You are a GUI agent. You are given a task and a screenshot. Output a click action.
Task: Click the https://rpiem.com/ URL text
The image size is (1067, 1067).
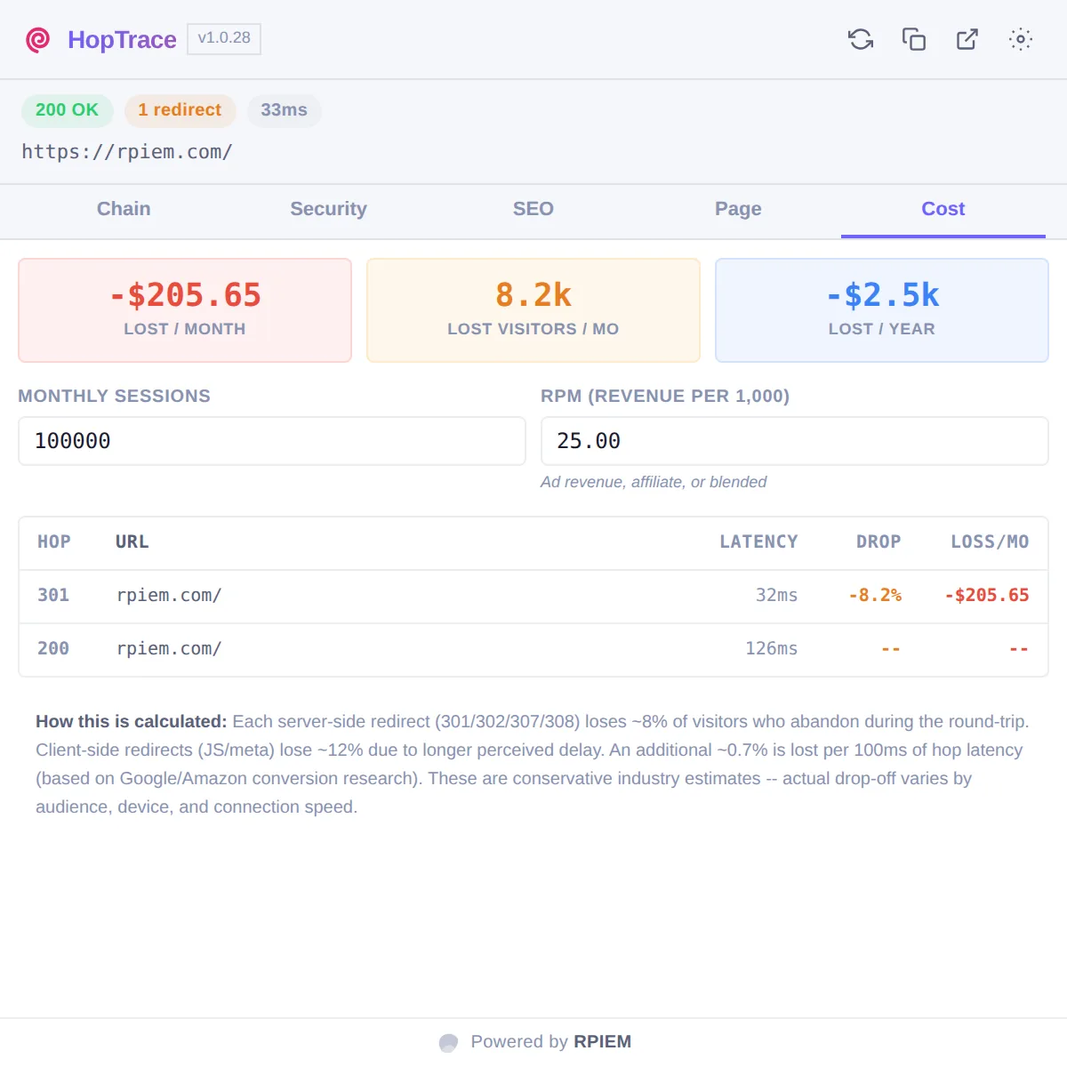[x=127, y=152]
